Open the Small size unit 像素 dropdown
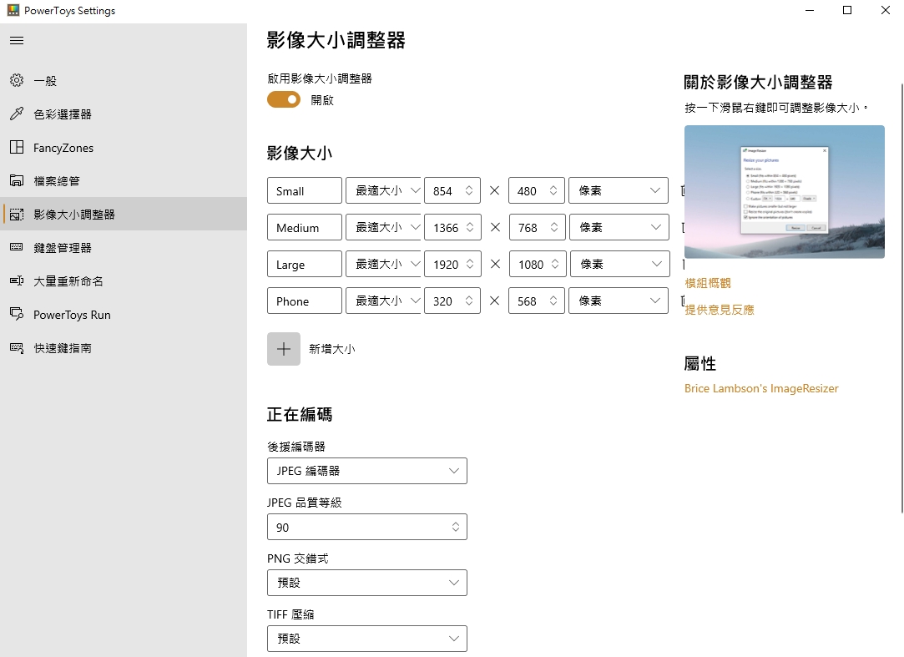This screenshot has height=657, width=904. (x=618, y=191)
